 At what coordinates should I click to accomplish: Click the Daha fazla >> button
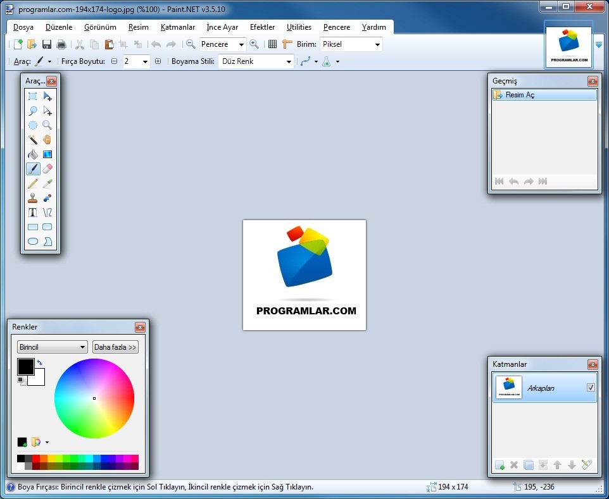pyautogui.click(x=115, y=347)
